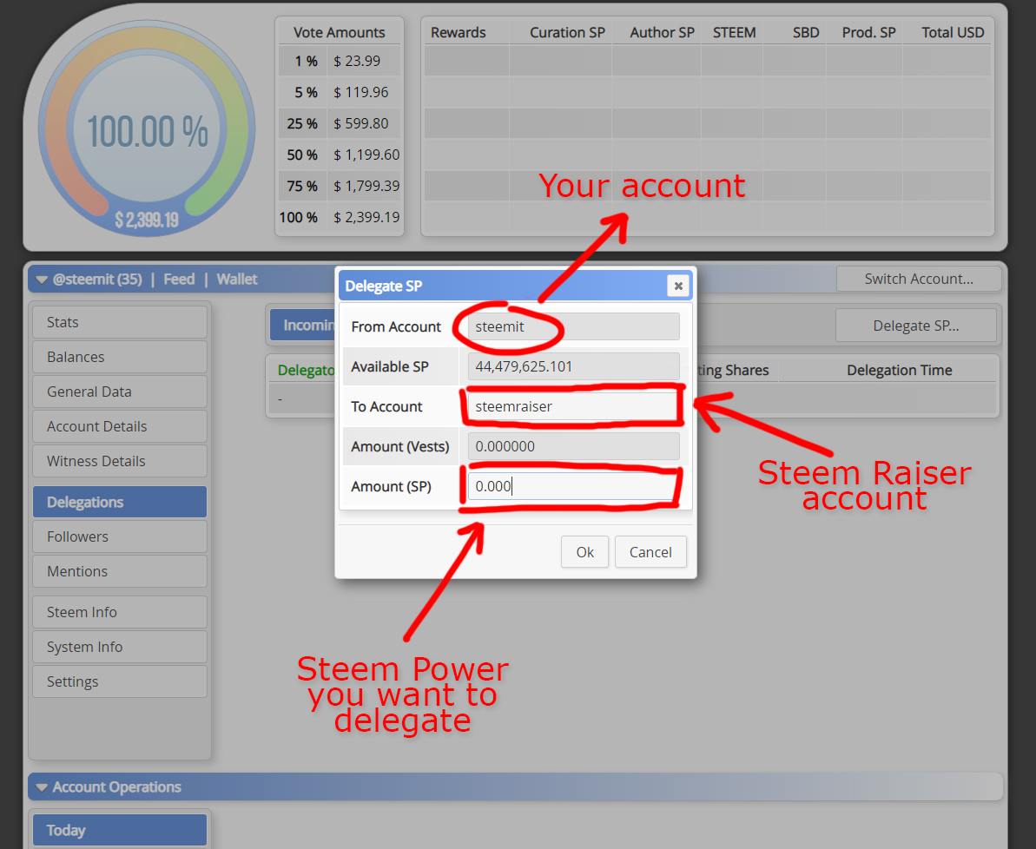Open the Steem Info tab
1036x849 pixels.
pyautogui.click(x=120, y=613)
